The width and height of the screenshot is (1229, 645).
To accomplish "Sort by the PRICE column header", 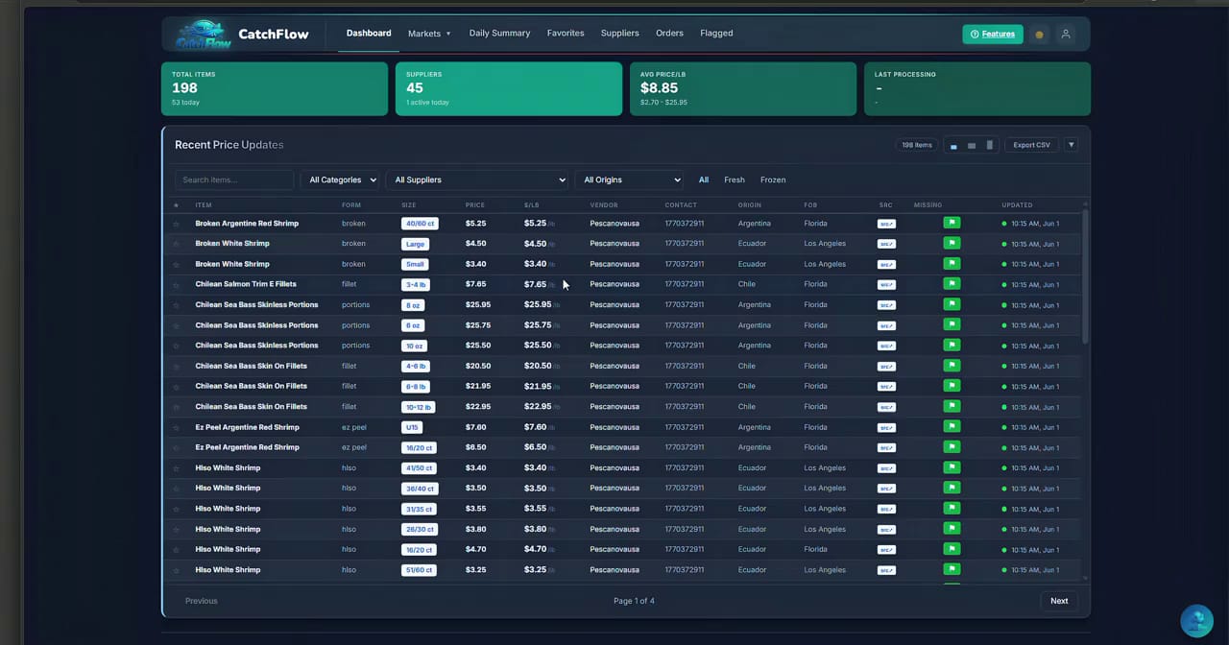I will (475, 205).
